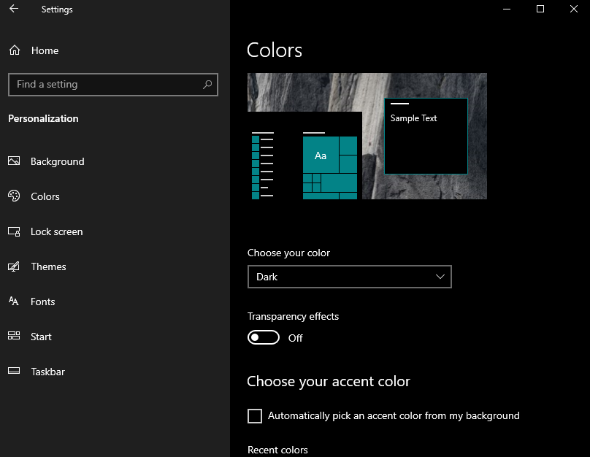Click the Themes brush icon
Screen dimensions: 590x457
coord(14,266)
